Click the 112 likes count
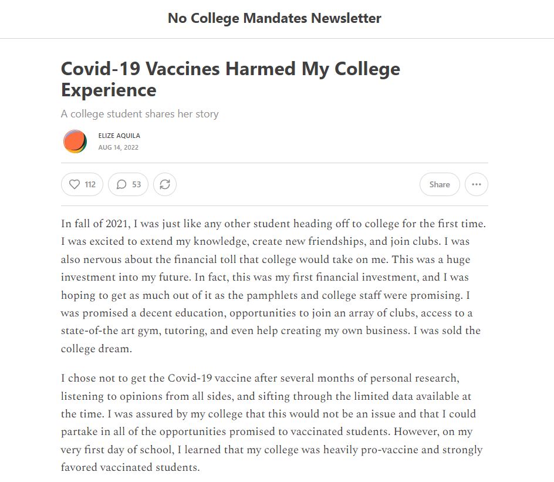This screenshot has width=554, height=482. (x=90, y=184)
